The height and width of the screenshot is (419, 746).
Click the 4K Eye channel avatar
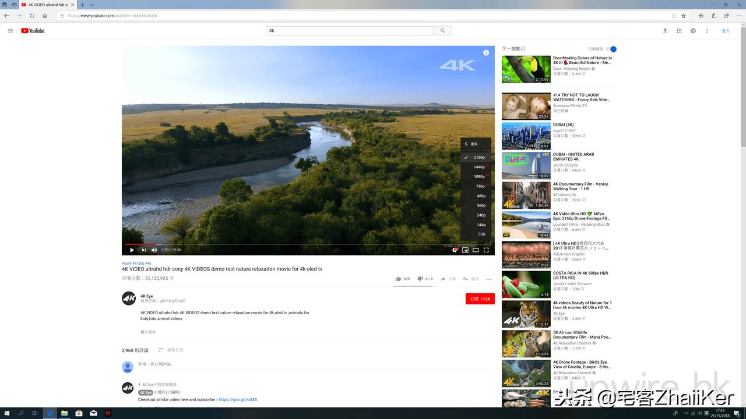pos(129,299)
